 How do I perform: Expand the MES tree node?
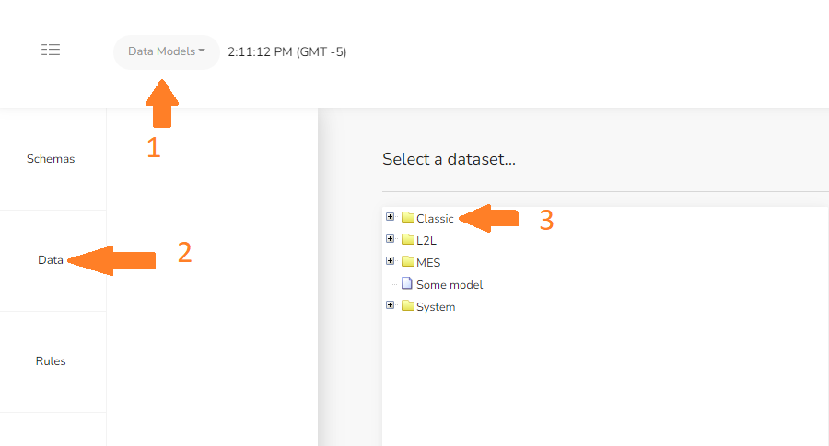coord(391,261)
